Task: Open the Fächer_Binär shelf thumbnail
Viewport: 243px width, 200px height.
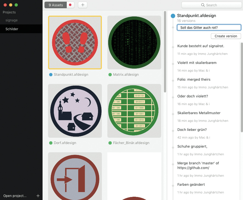Action: [x=134, y=111]
